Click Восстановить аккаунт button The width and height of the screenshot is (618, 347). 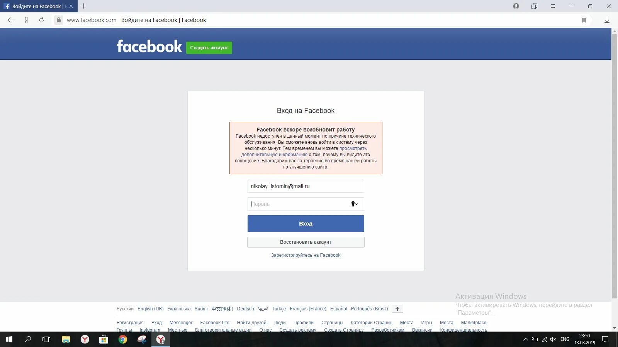coord(306,242)
